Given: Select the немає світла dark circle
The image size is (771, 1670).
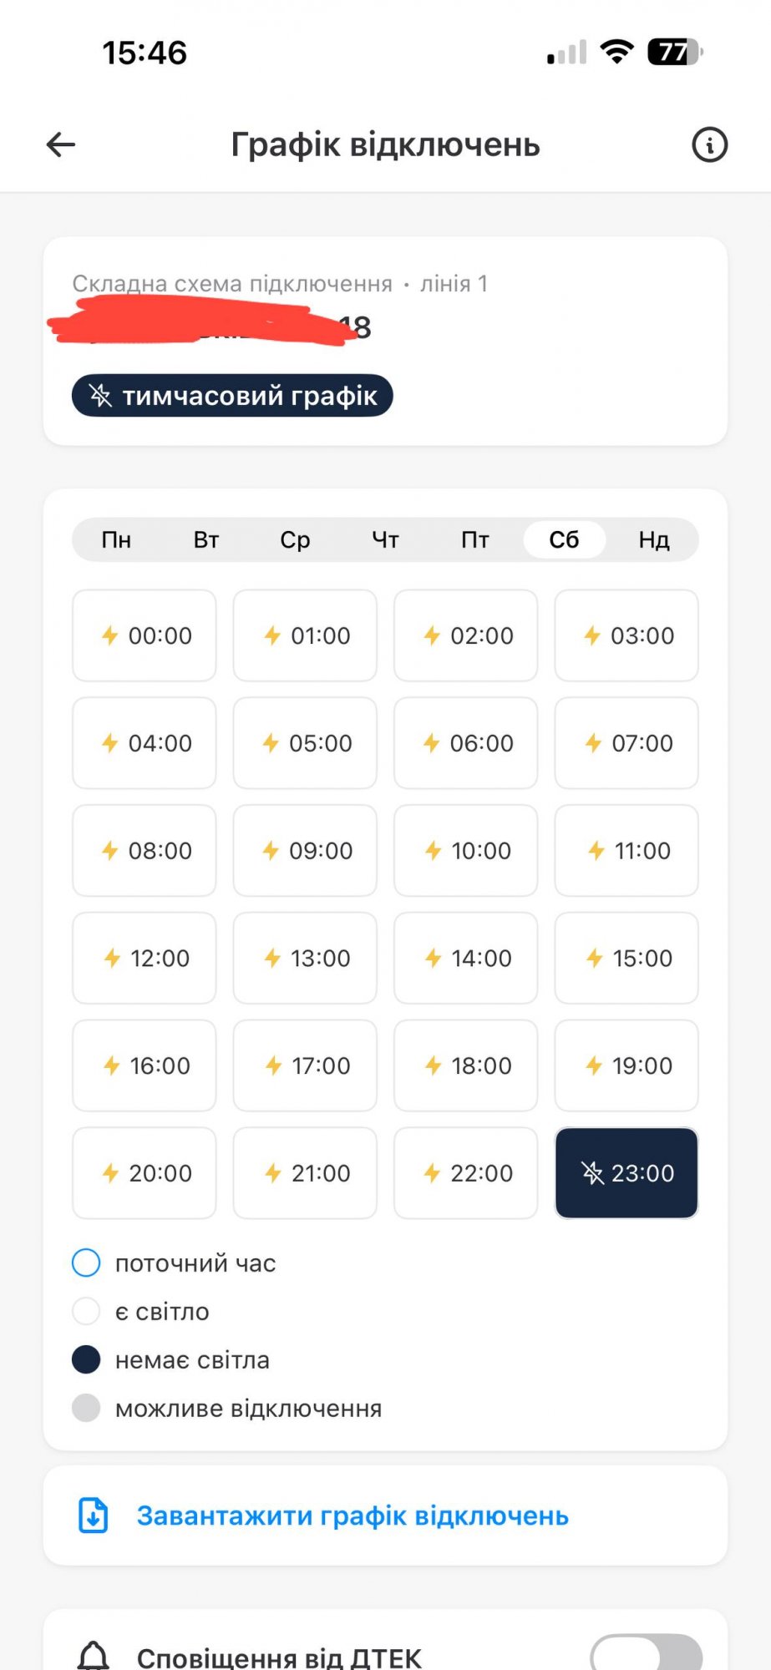Looking at the screenshot, I should pos(86,1359).
